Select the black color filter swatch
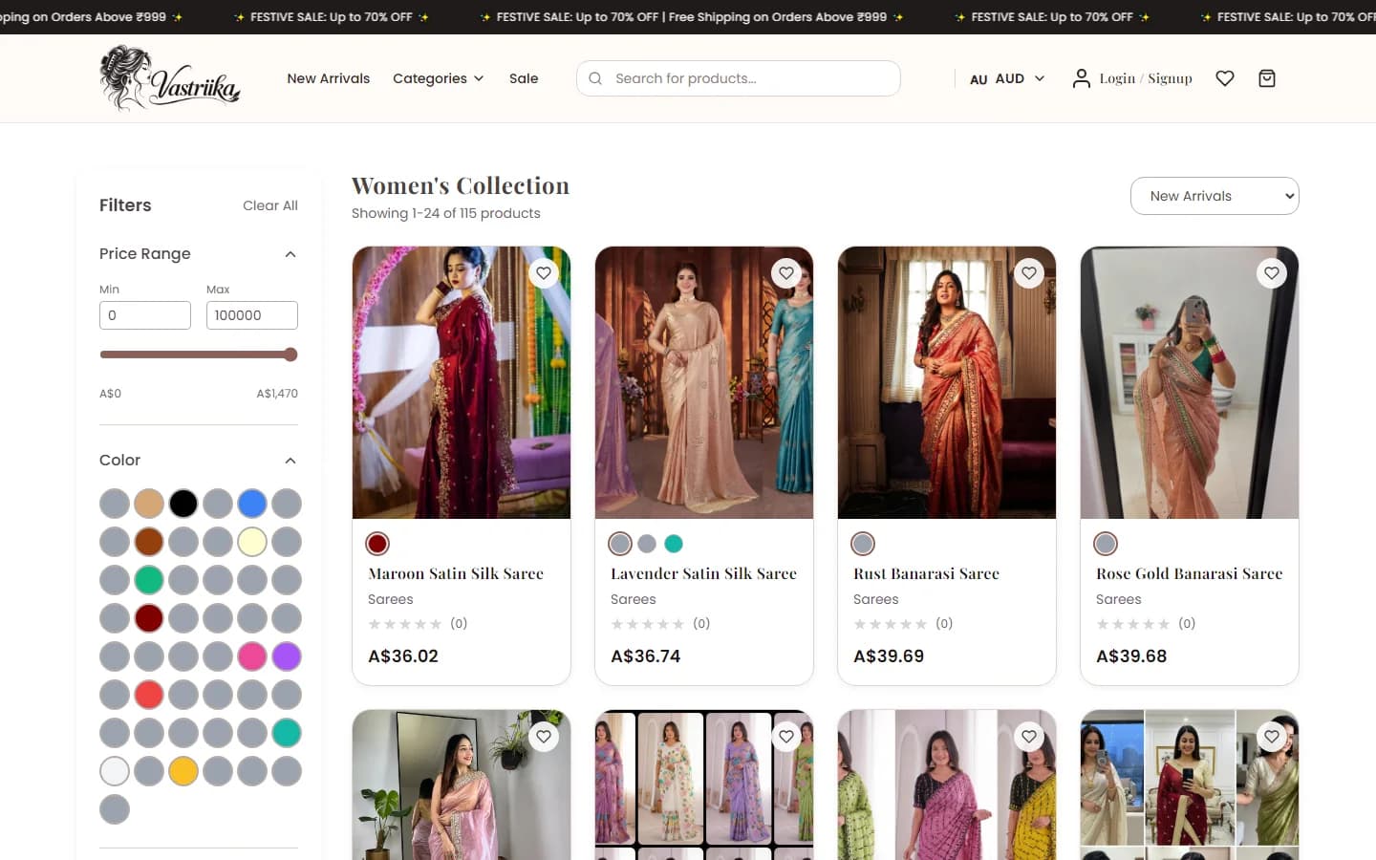This screenshot has height=860, width=1376. pyautogui.click(x=183, y=504)
